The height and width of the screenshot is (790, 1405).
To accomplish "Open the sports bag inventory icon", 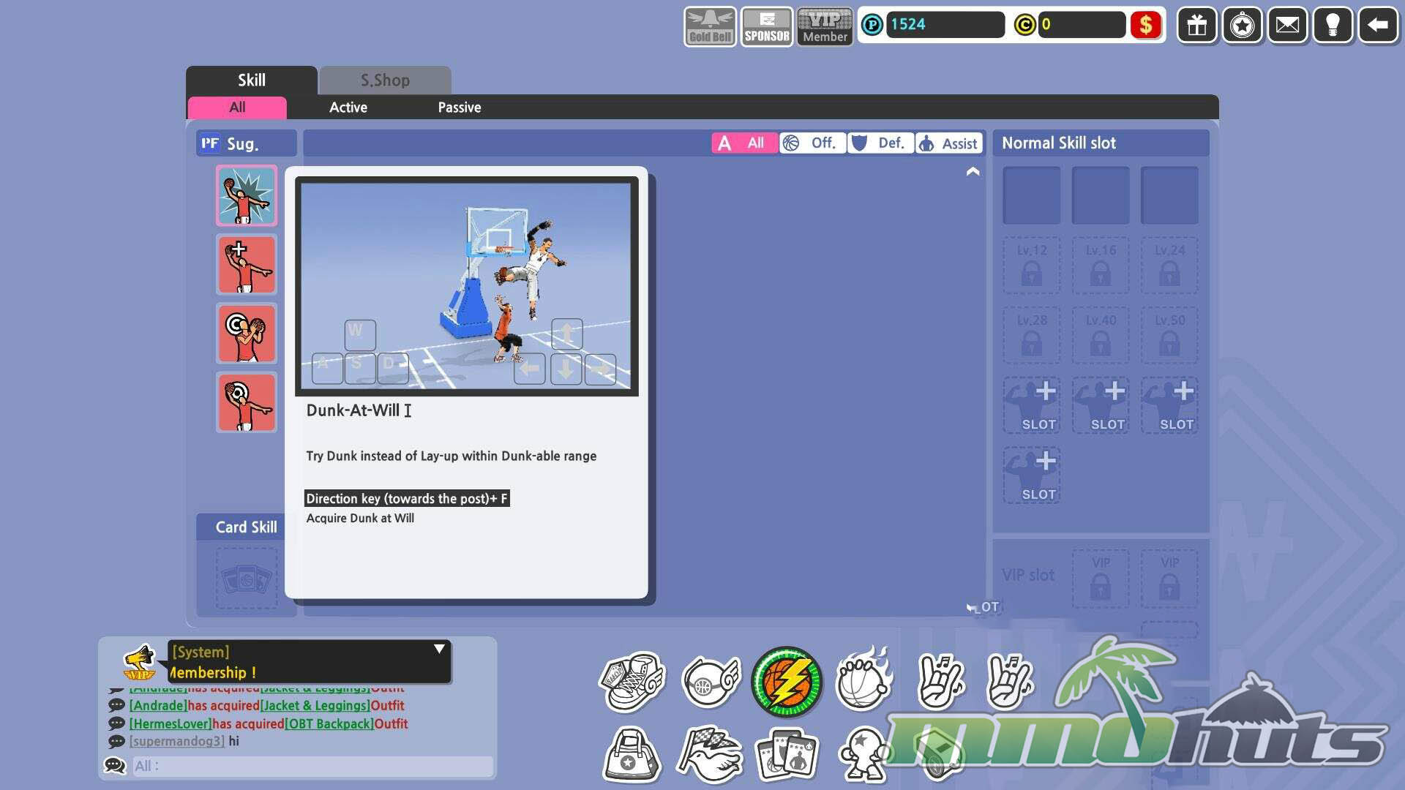I will tap(631, 755).
